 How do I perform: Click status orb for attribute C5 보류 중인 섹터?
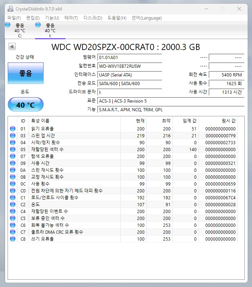tap(13, 218)
